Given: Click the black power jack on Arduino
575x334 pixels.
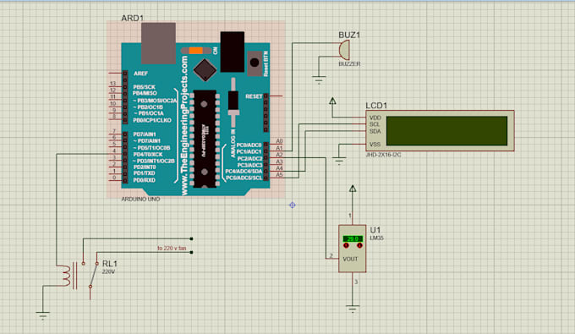Looking at the screenshot, I should pos(233,52).
